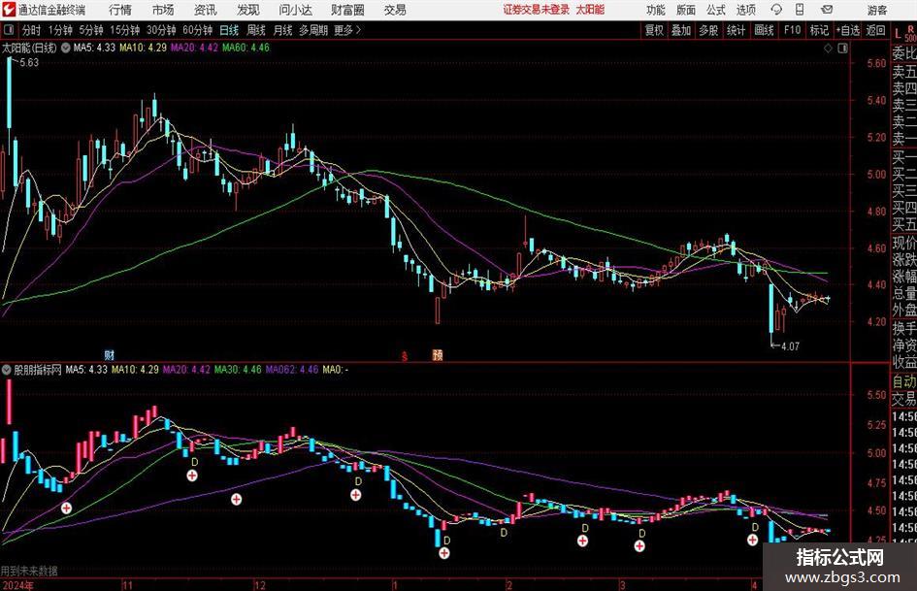This screenshot has width=917, height=591.
Task: Click the MA30: 4.46 label in lower panel
Action: 238,370
